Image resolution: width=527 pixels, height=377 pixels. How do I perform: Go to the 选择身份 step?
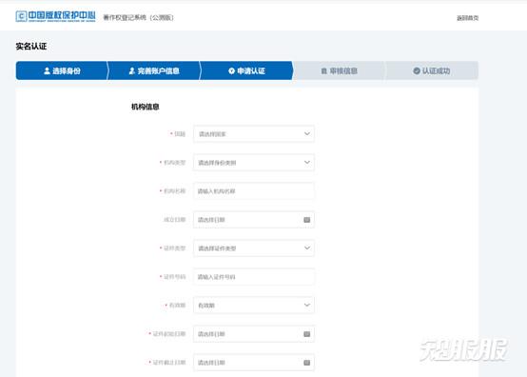click(62, 70)
